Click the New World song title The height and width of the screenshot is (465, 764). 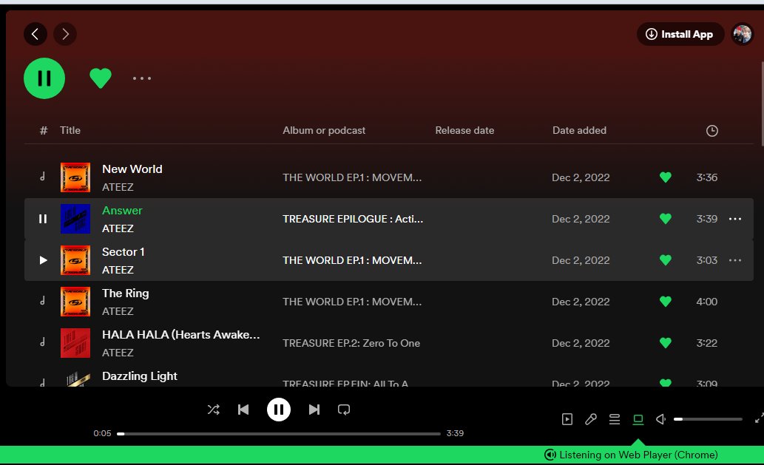[132, 169]
